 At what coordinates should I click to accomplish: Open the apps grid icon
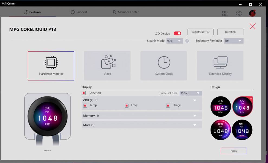pos(225,14)
